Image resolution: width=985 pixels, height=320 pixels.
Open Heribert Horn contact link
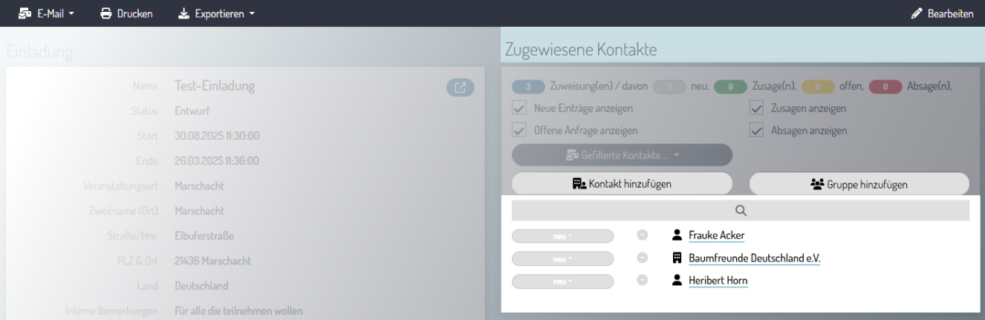click(718, 281)
